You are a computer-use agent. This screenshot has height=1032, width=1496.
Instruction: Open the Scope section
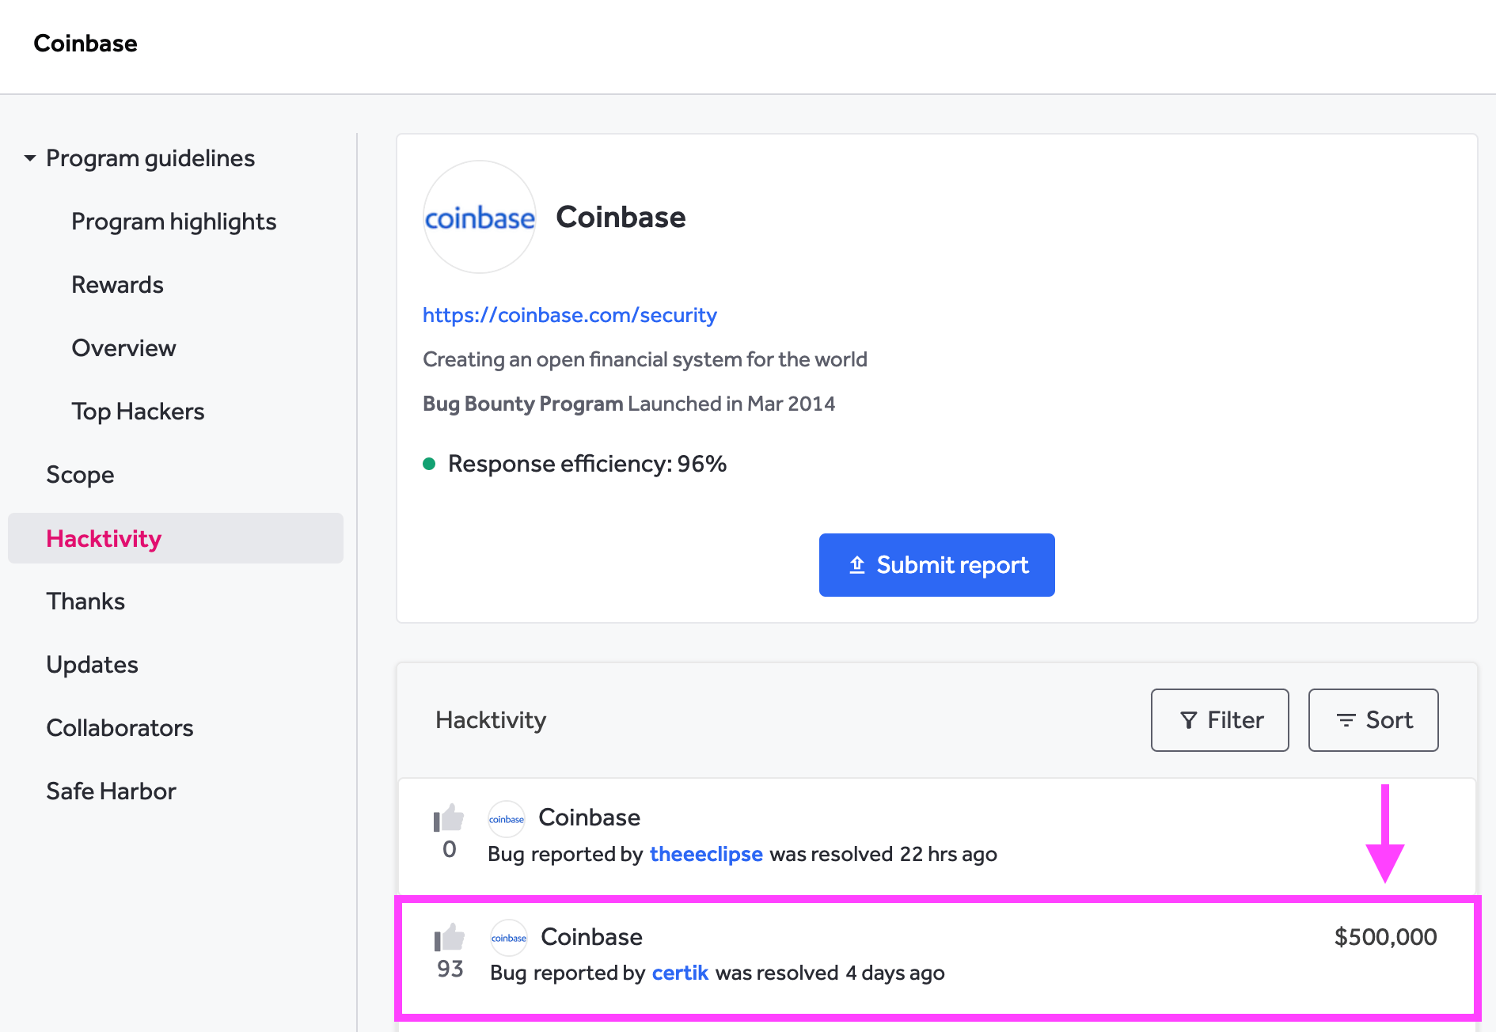(x=80, y=475)
